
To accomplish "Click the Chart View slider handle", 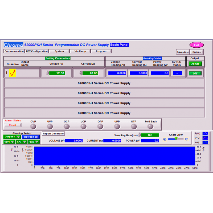I will point(176,138).
